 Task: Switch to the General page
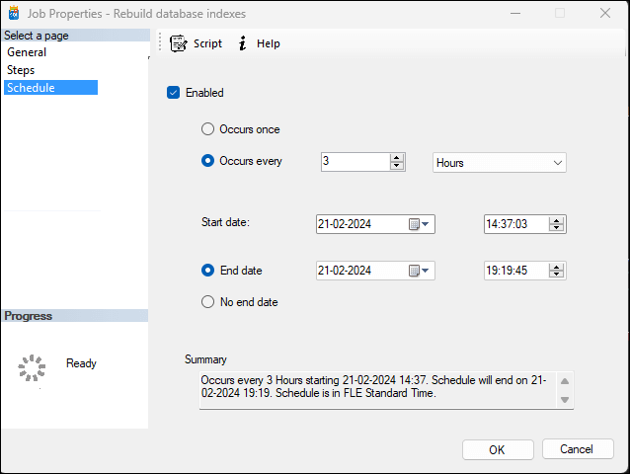pyautogui.click(x=27, y=52)
